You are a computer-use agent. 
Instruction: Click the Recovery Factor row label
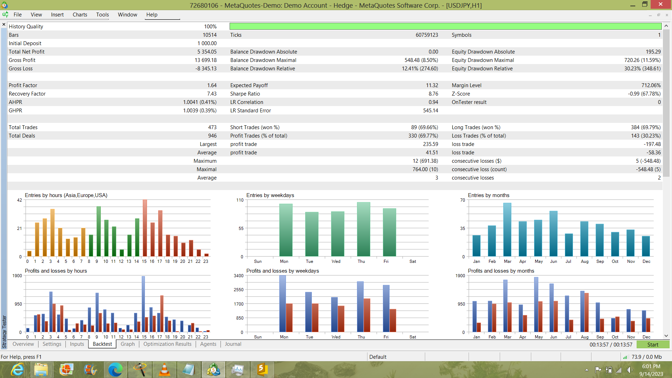coord(27,93)
